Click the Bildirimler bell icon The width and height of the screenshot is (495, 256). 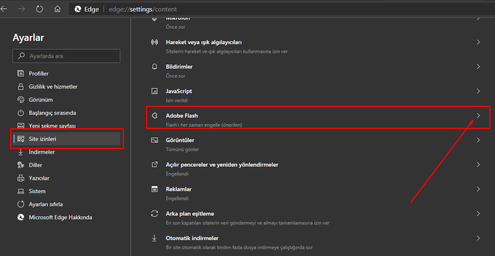[x=155, y=67]
